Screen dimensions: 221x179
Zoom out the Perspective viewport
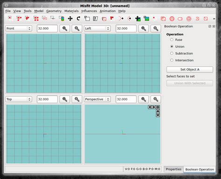pos(156,99)
